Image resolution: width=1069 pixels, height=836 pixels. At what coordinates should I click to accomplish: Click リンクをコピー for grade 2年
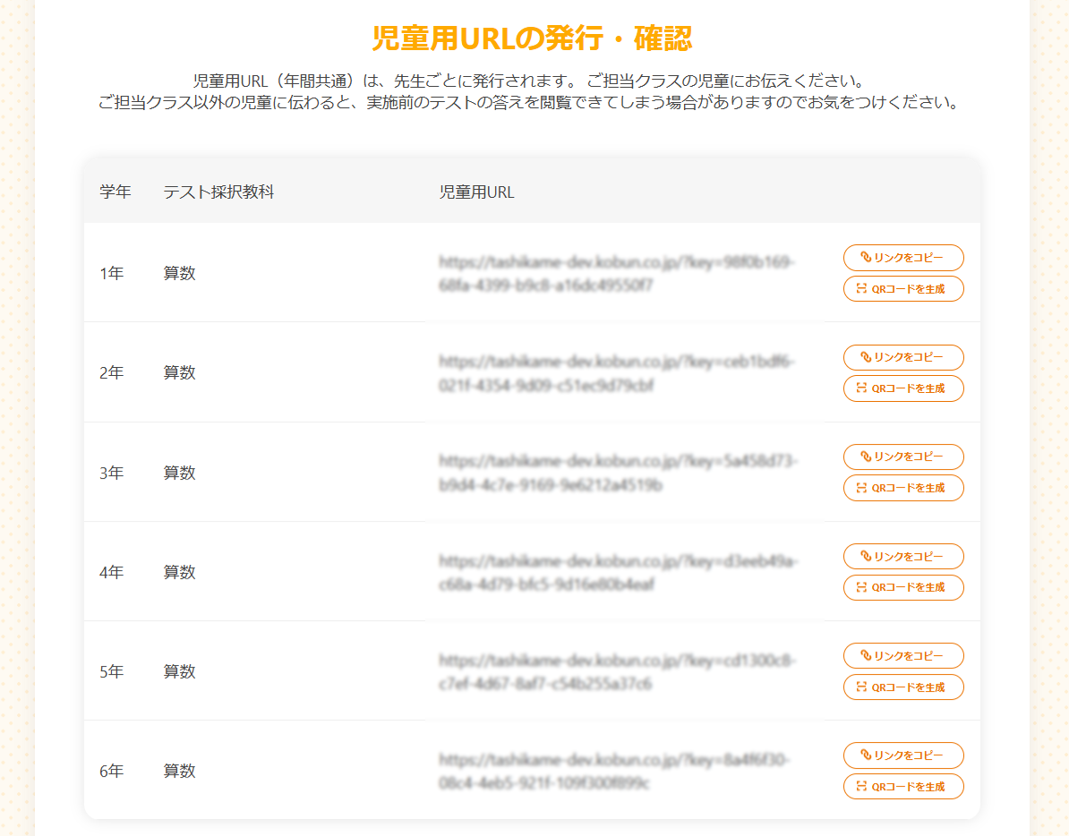(903, 357)
